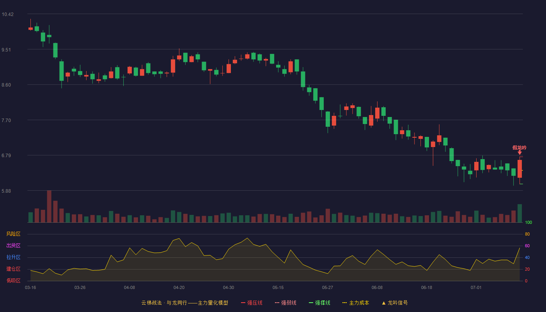Click the 风险区 zone label
Viewport: 546px width, 312px height.
pyautogui.click(x=13, y=234)
